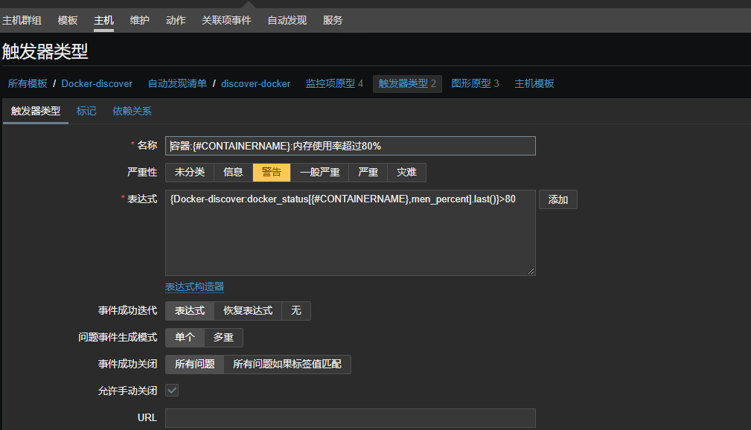Open the 动作 menu item
Viewport: 751px width, 430px height.
coord(176,20)
